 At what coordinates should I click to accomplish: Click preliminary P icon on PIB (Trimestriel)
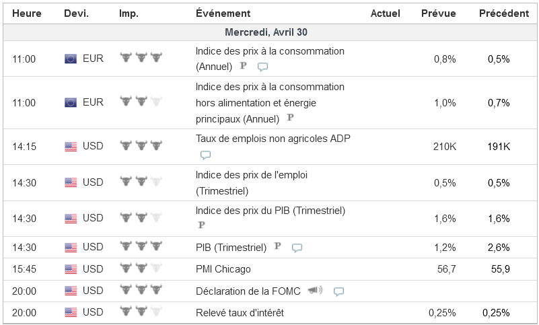point(277,247)
